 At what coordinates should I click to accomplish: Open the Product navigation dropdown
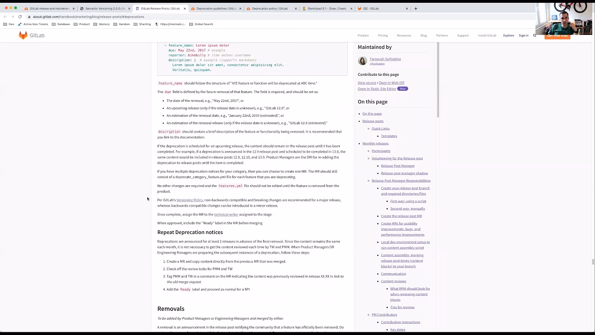[x=363, y=35]
